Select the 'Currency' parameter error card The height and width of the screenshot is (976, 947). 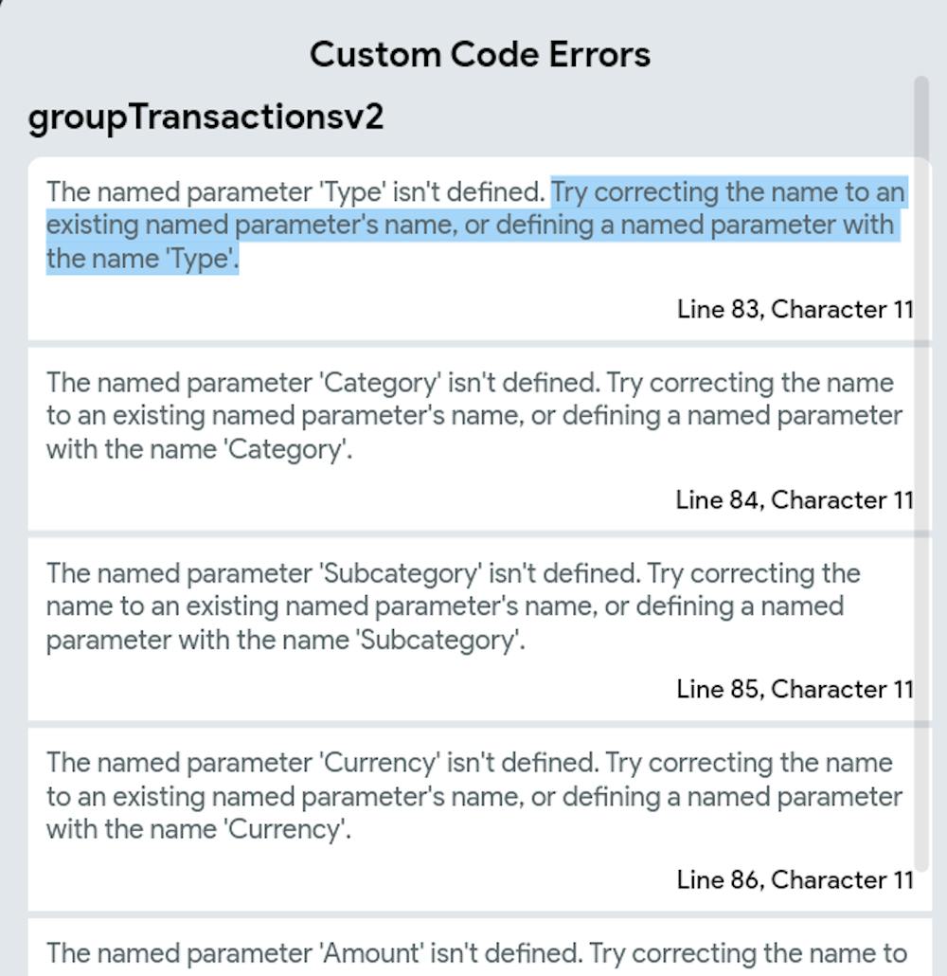pyautogui.click(x=473, y=815)
